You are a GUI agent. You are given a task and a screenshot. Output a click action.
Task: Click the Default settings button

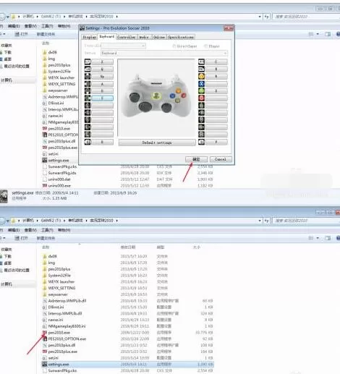pos(157,143)
